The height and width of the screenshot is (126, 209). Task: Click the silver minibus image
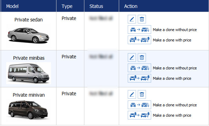coord(29,73)
